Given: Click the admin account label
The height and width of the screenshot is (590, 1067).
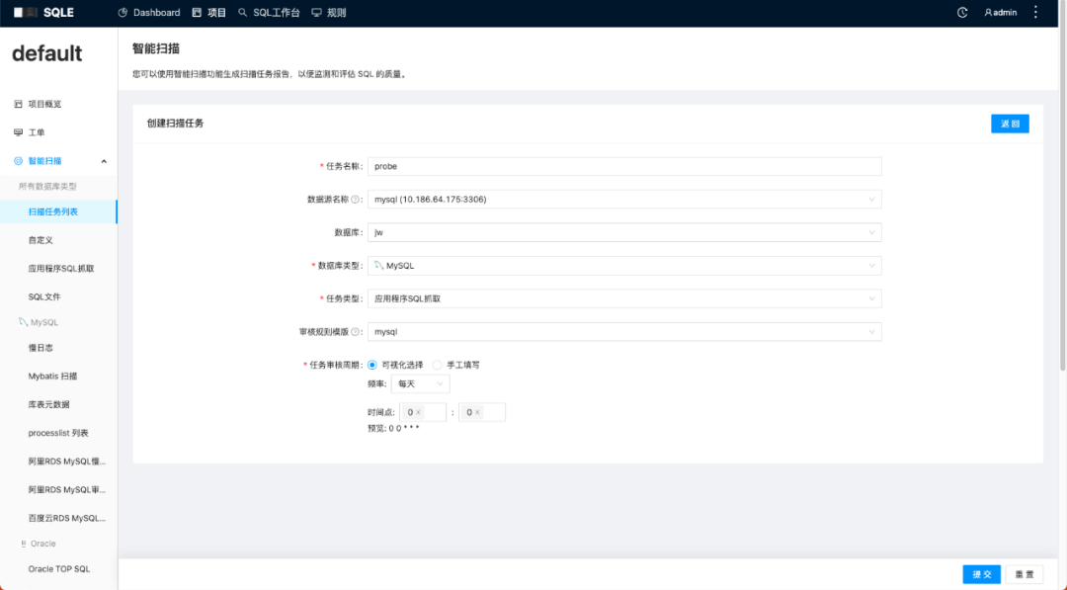Looking at the screenshot, I should click(1005, 12).
